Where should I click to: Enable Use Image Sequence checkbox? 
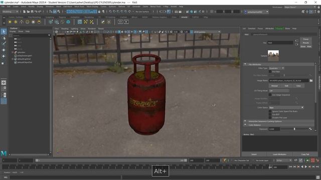pyautogui.click(x=270, y=95)
